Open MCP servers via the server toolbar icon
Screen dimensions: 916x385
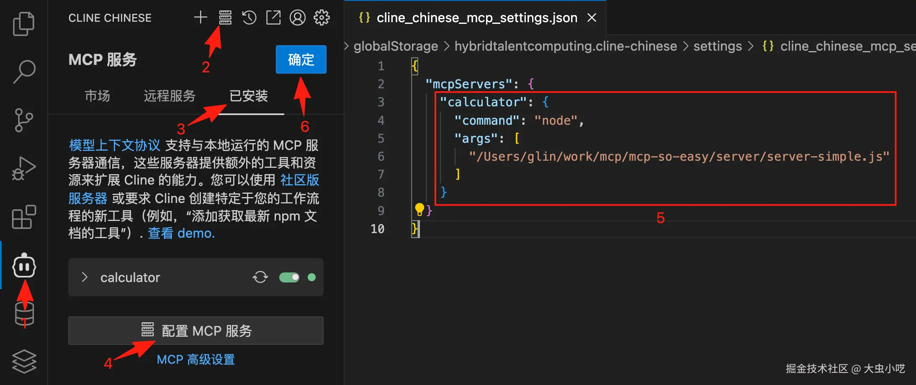[x=225, y=17]
